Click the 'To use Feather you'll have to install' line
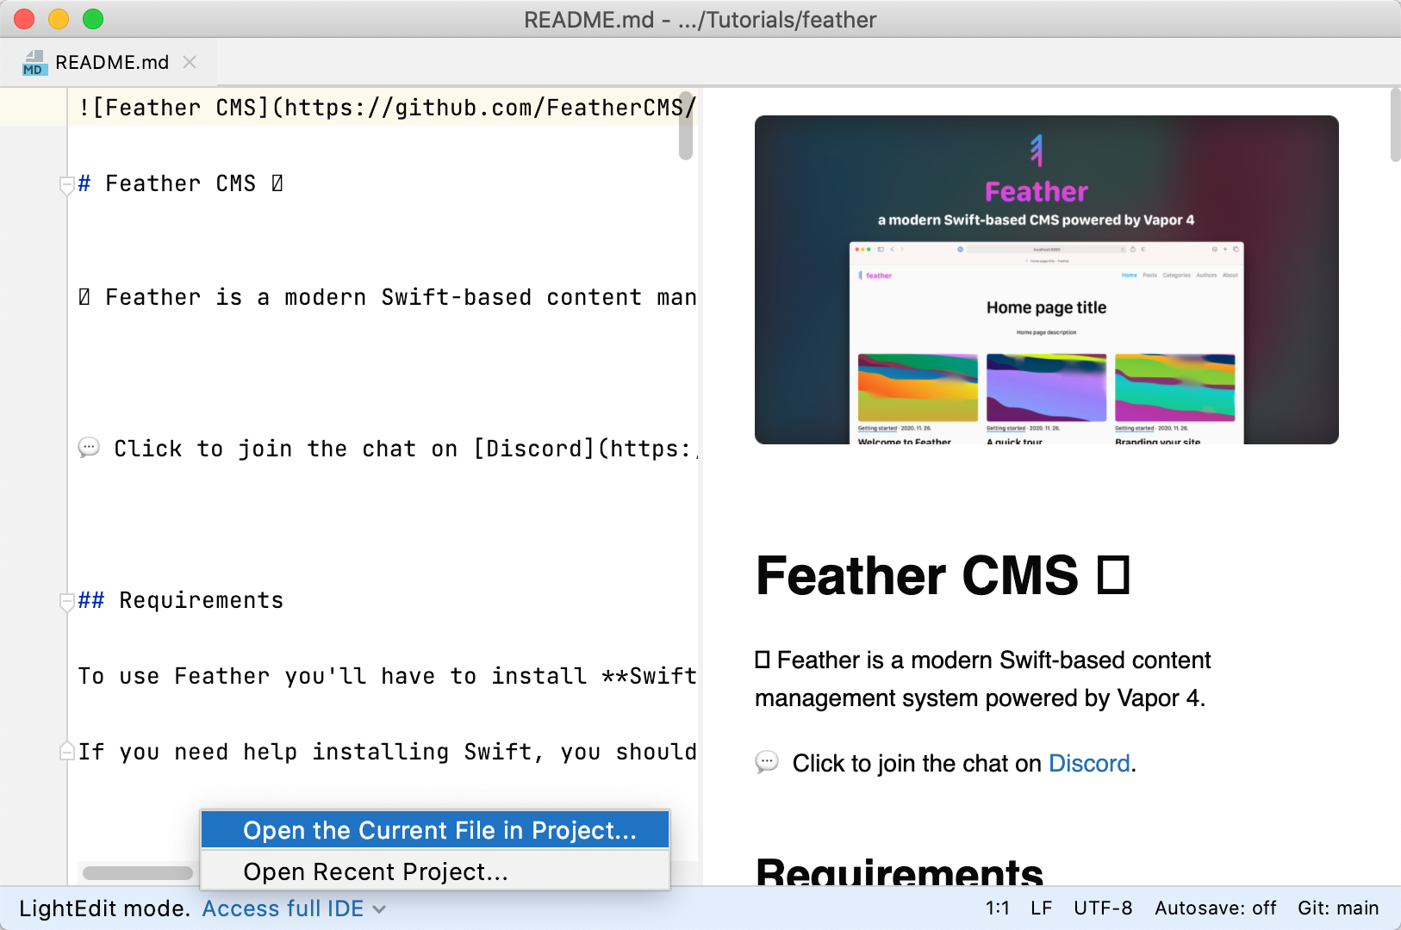 [x=387, y=676]
